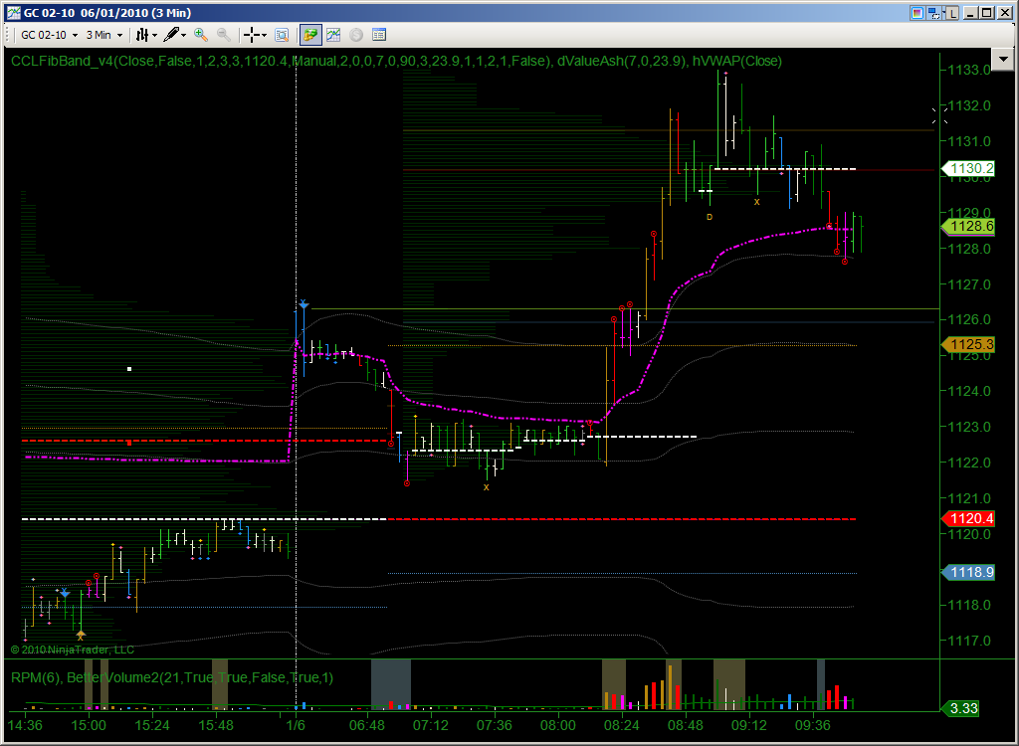Select the dValueAsh(7,0,23.9) indicator label

[622, 61]
